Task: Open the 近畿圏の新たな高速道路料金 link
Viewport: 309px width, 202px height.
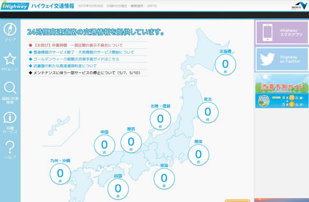Action: 65,66
